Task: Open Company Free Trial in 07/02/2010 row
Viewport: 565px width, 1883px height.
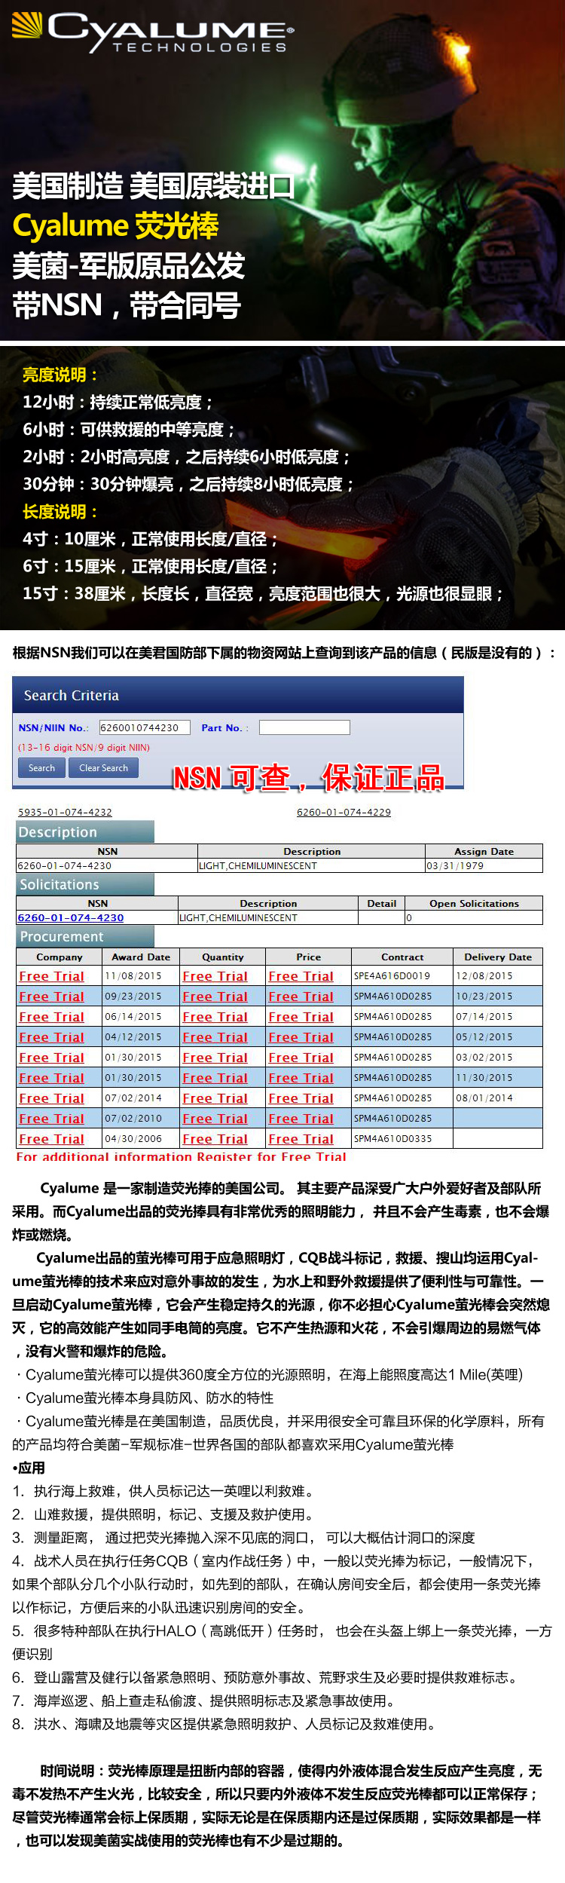Action: pos(52,1119)
